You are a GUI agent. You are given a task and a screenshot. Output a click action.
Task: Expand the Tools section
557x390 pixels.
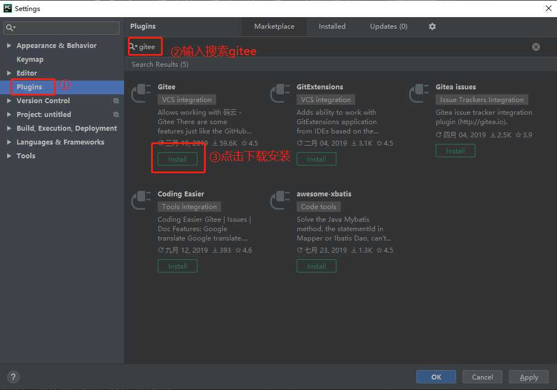(9, 156)
